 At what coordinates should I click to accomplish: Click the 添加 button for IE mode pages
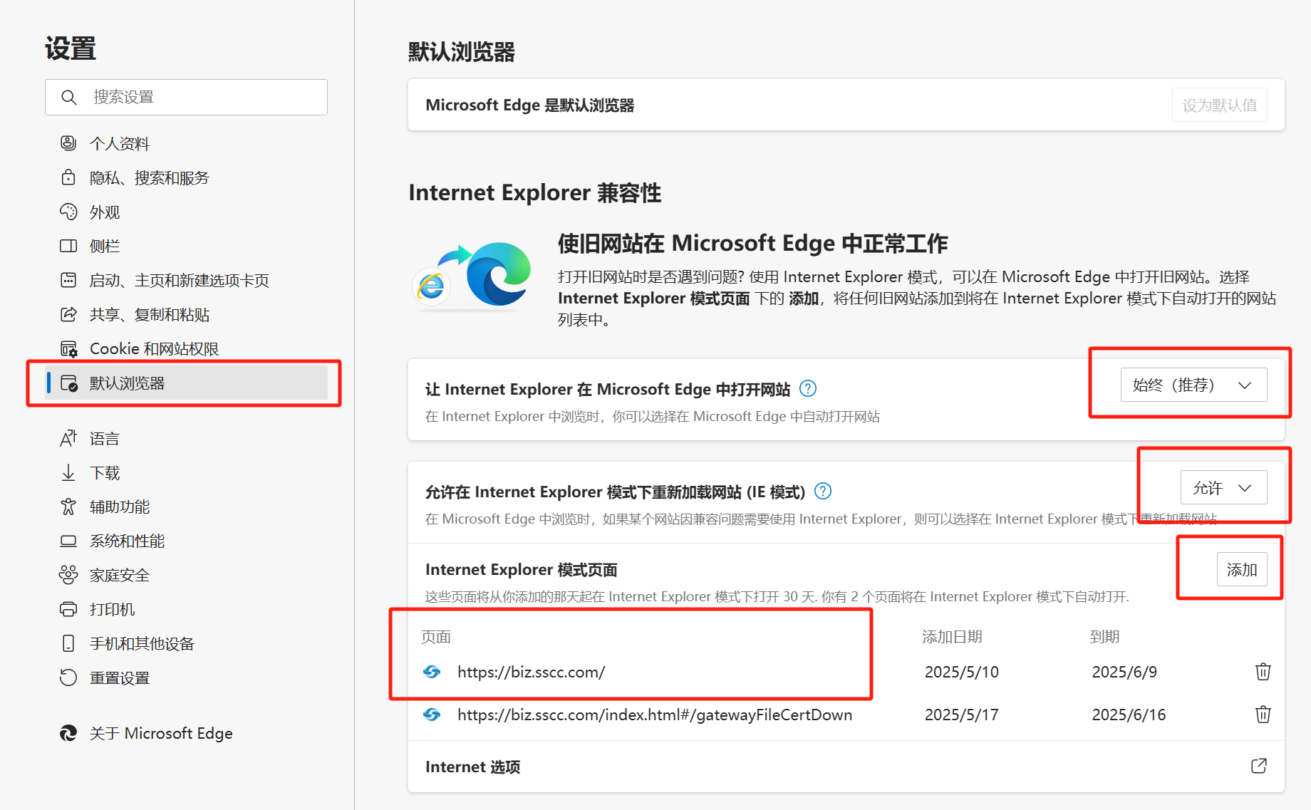[x=1241, y=569]
